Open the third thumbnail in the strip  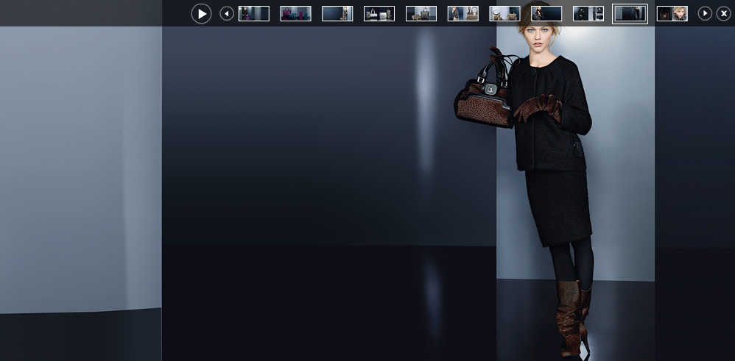[x=337, y=13]
